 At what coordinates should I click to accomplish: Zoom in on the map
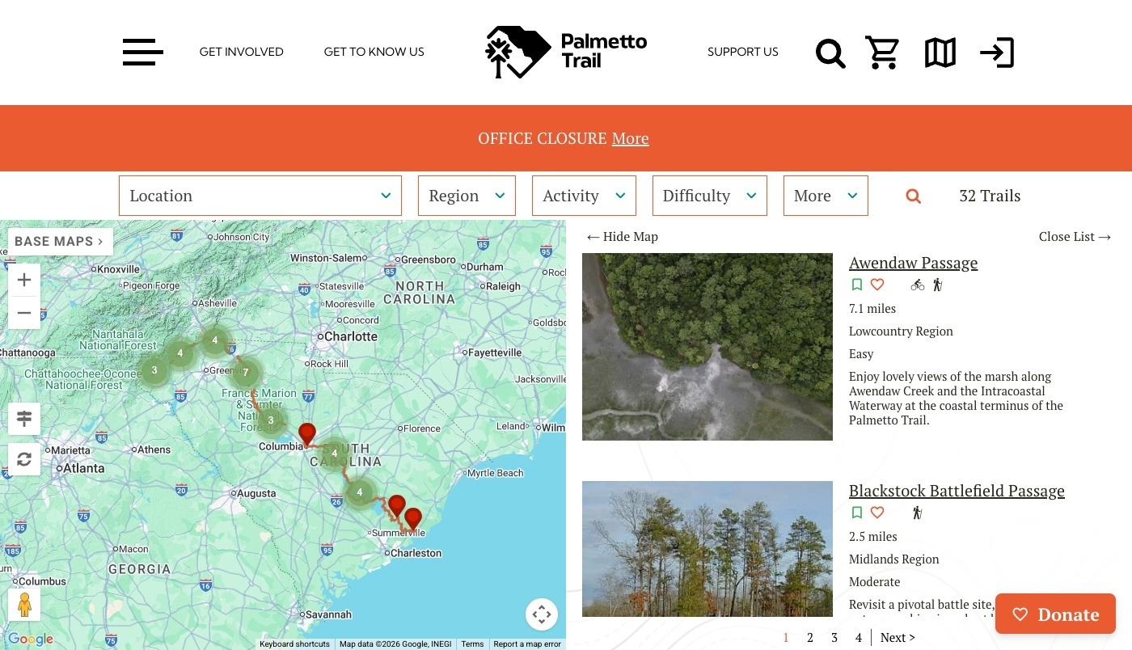[24, 281]
